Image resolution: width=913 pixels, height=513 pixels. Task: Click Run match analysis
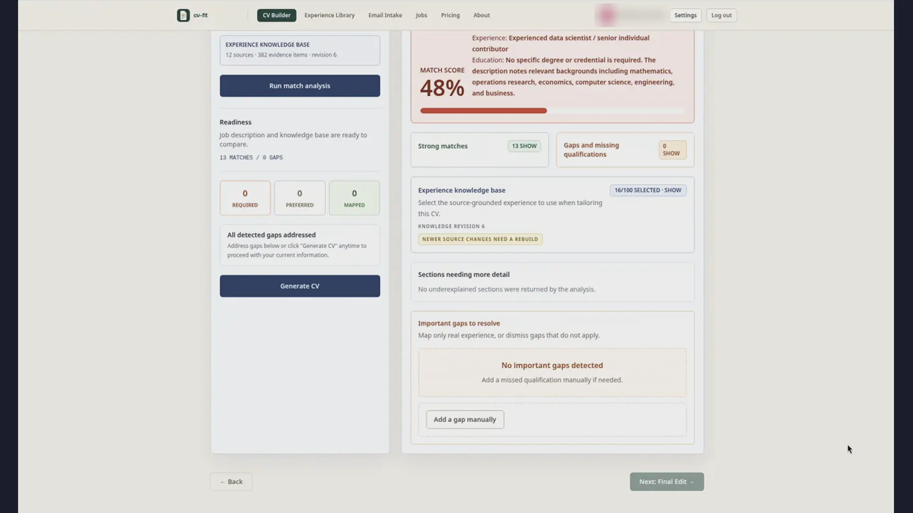(x=300, y=86)
